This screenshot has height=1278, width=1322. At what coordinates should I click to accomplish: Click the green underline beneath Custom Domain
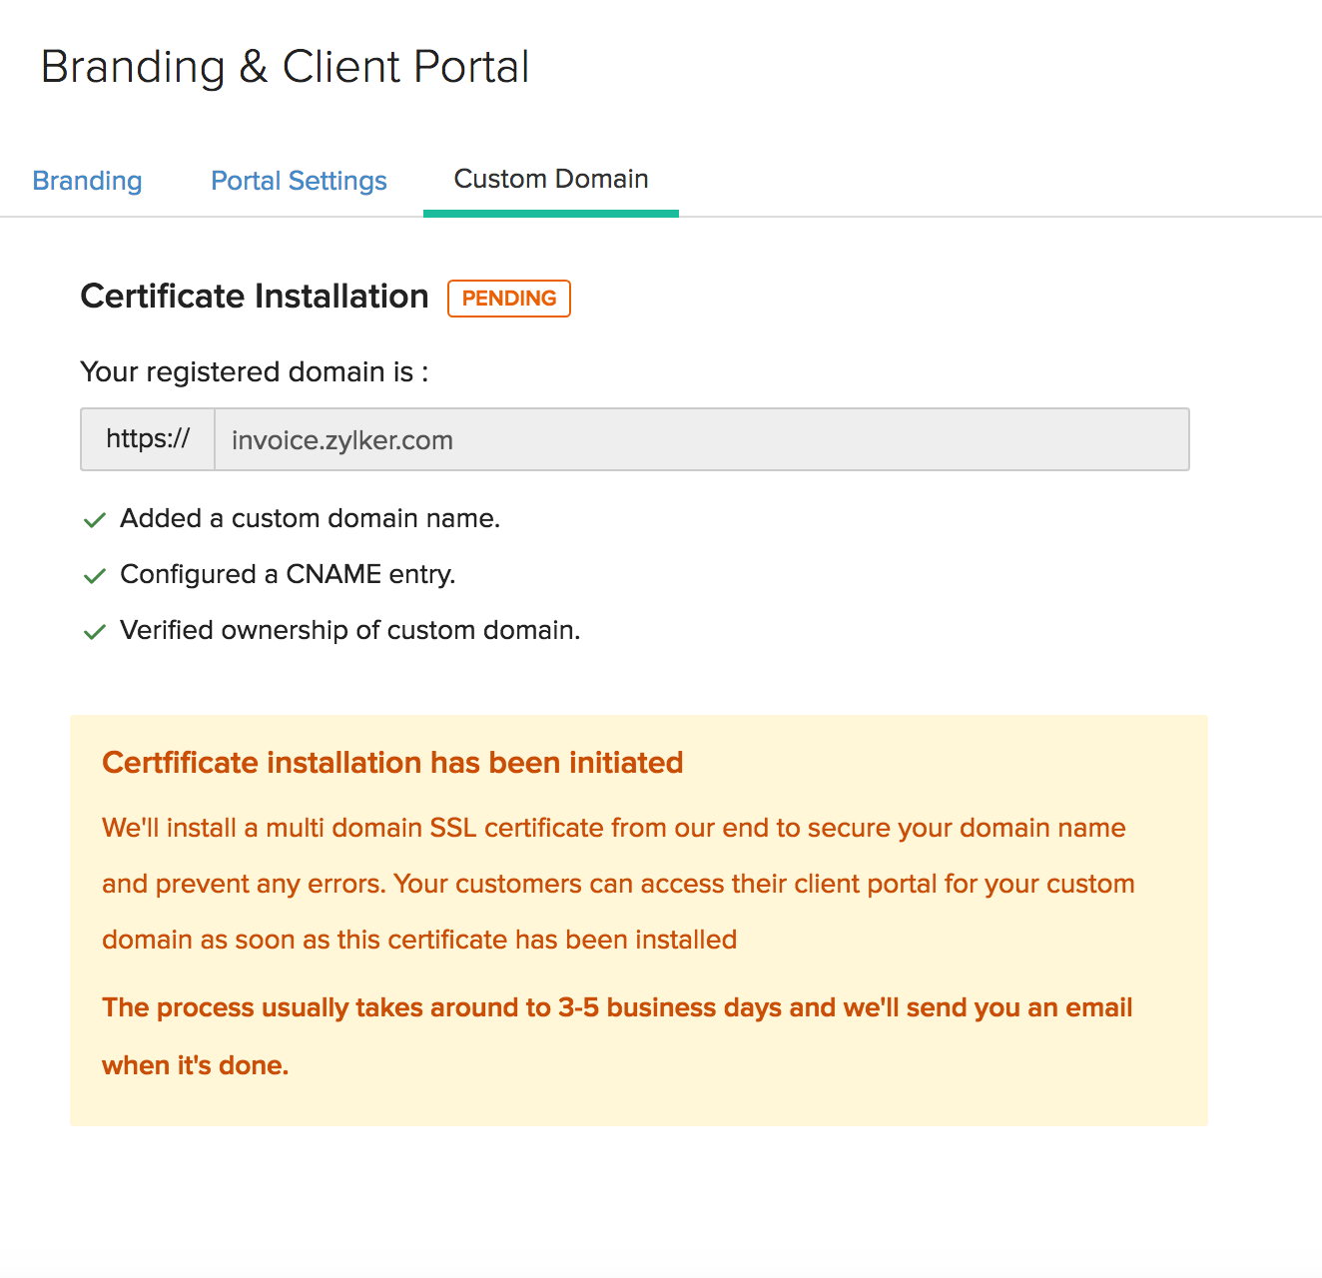551,213
